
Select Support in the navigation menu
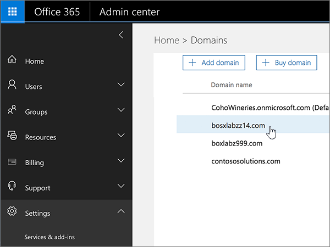pos(37,188)
